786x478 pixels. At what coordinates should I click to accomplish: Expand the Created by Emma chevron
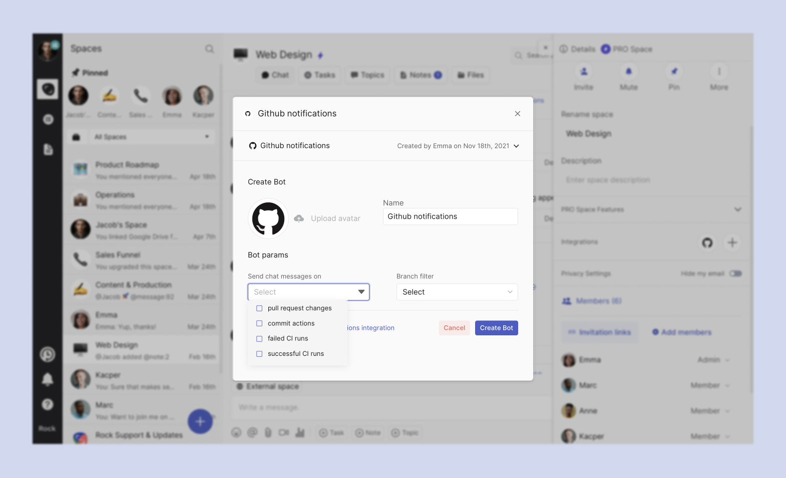(x=516, y=146)
